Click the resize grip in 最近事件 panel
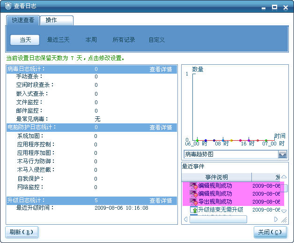The height and width of the screenshot is (243, 294). tap(284, 220)
